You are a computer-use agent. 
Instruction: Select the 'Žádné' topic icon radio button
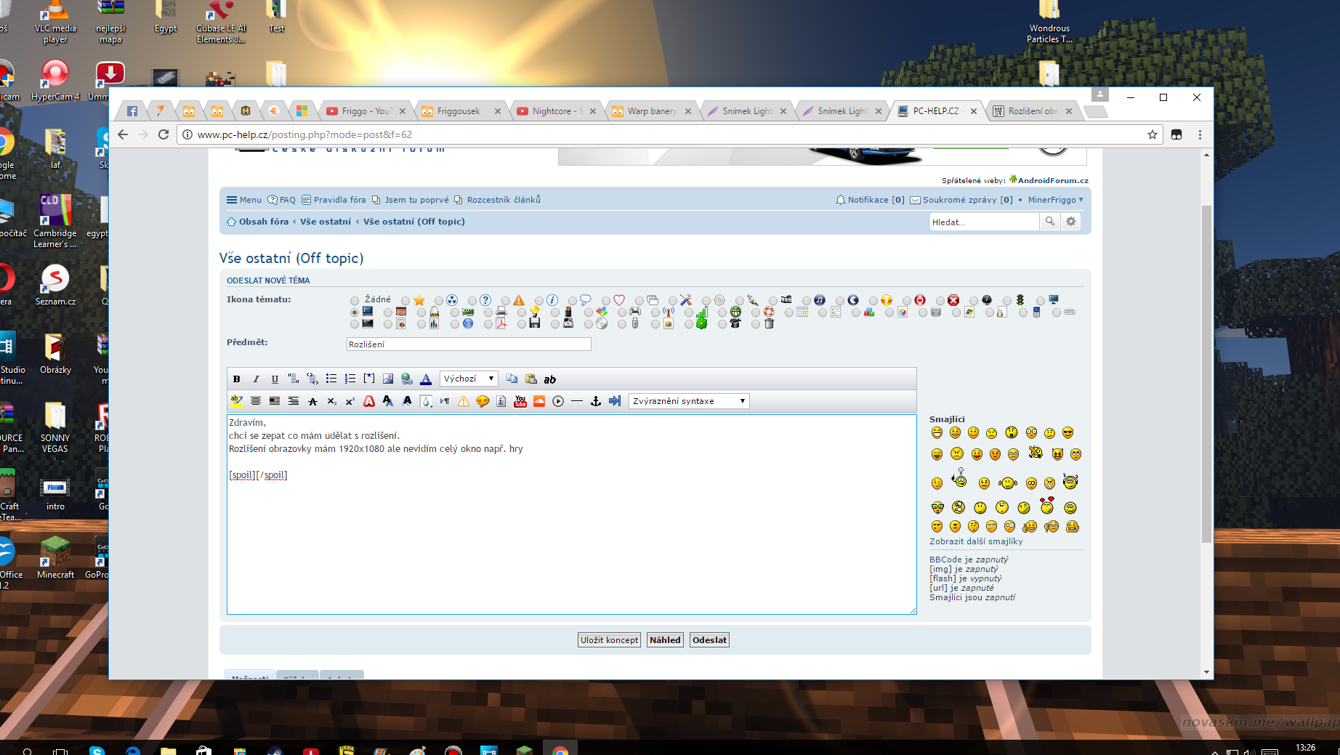coord(355,300)
